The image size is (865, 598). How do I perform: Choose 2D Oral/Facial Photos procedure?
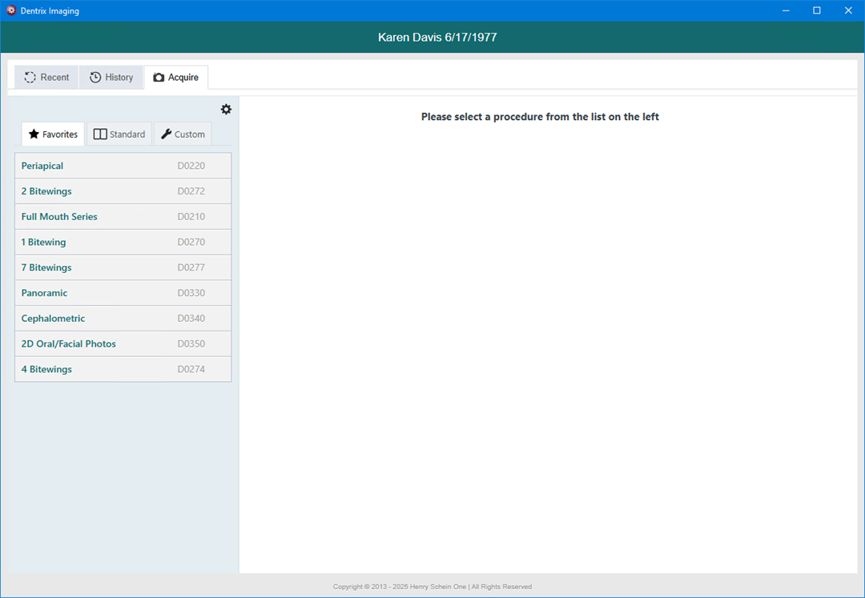(x=123, y=344)
